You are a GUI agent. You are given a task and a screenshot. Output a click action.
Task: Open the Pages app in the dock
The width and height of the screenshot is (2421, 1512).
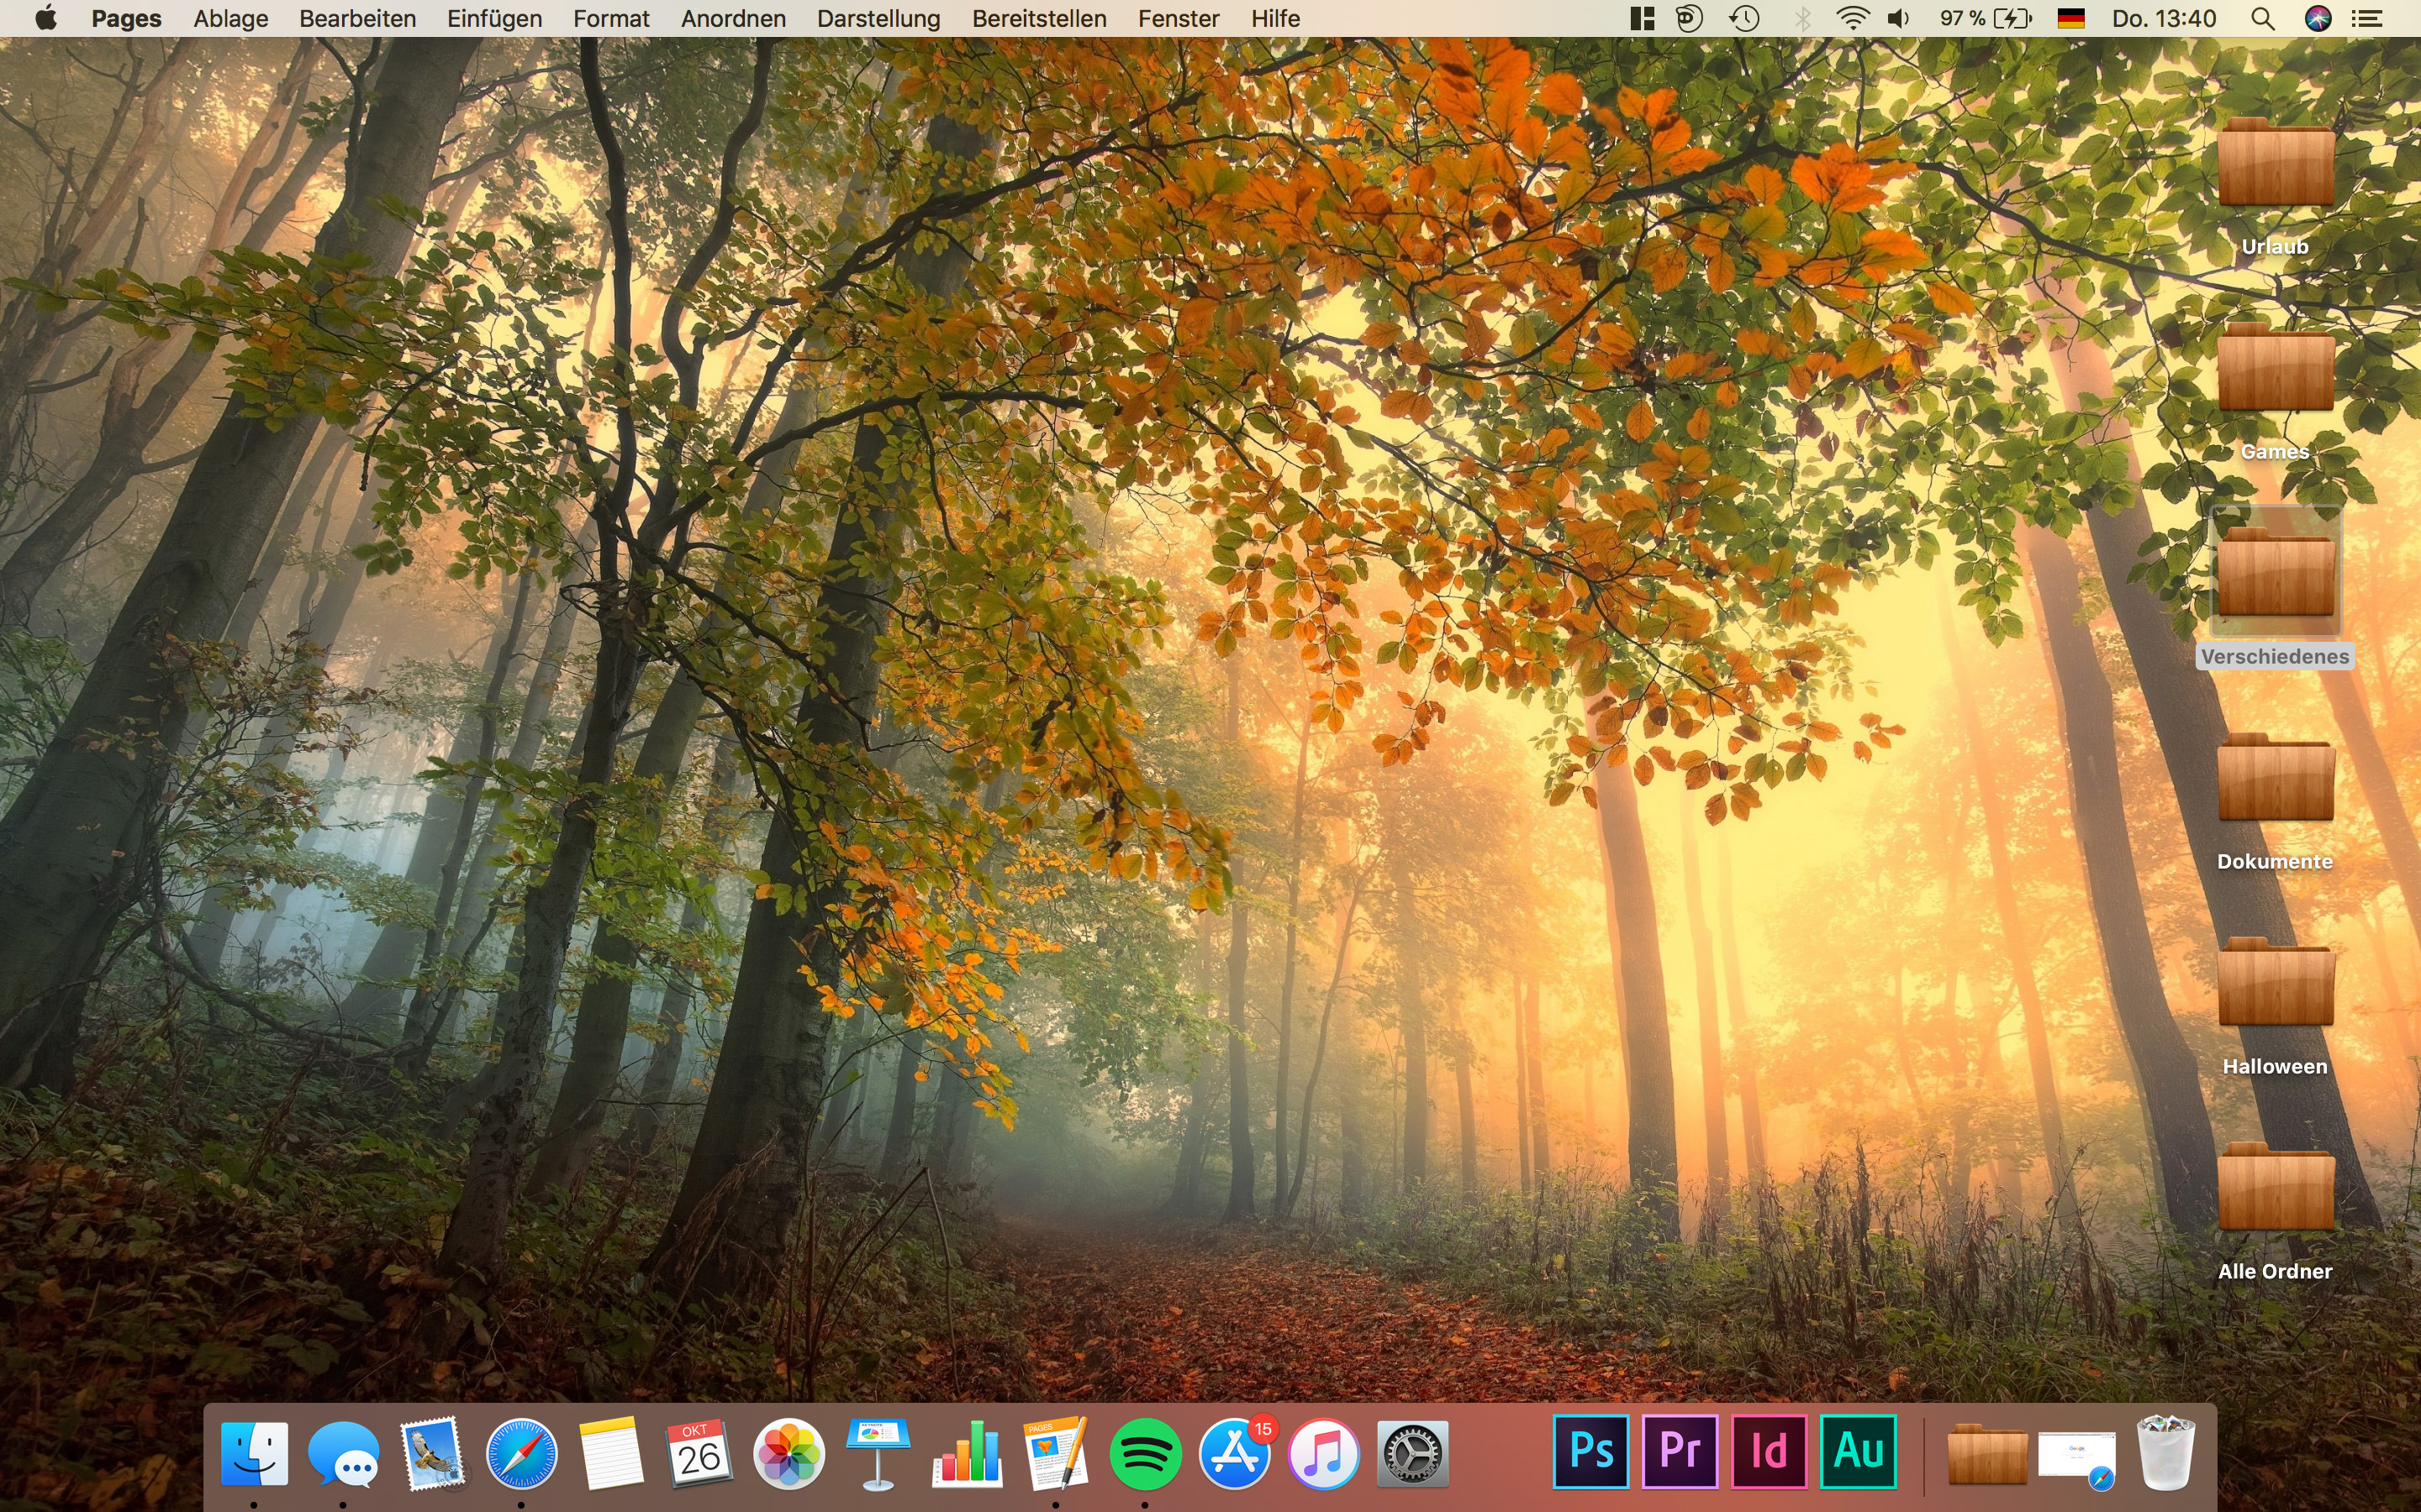point(1056,1452)
